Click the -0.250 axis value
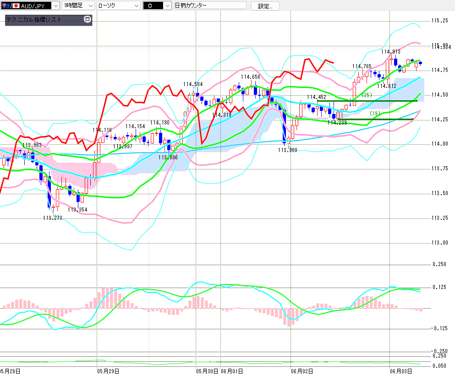 pyautogui.click(x=439, y=351)
